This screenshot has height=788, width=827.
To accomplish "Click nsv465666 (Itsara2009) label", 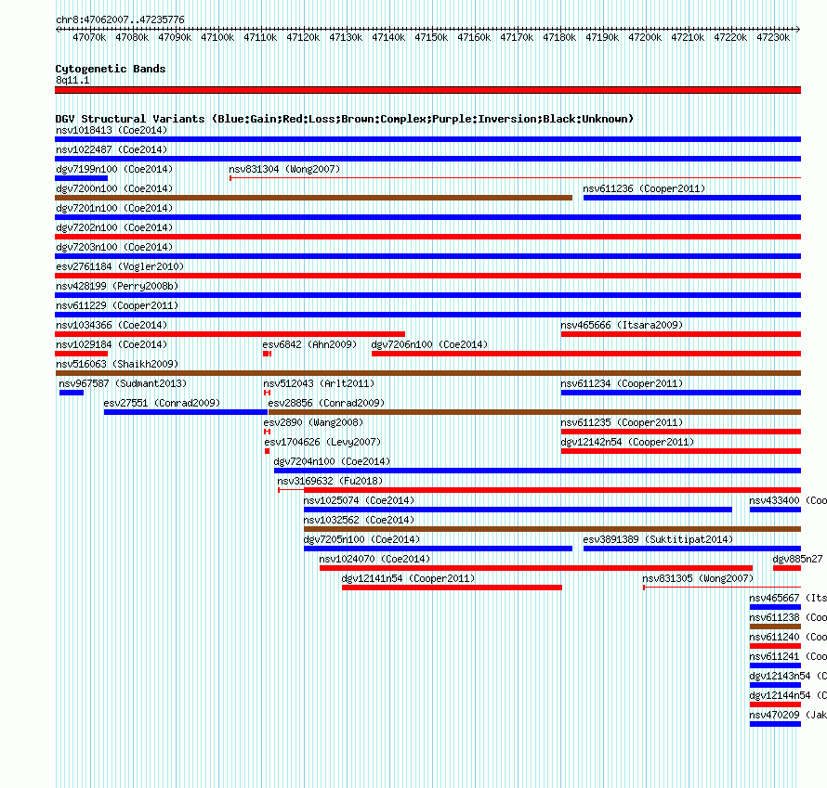I will pos(622,325).
